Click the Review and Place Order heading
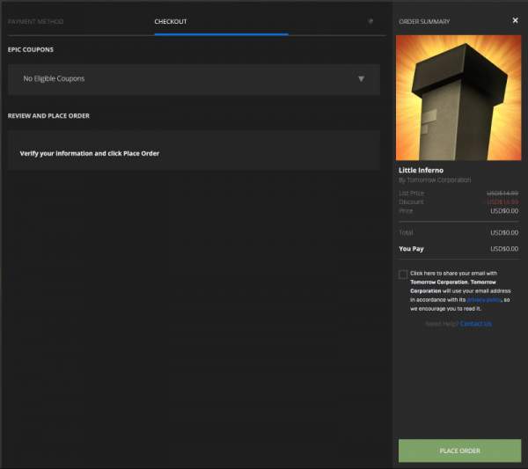This screenshot has width=528, height=469. (x=48, y=116)
